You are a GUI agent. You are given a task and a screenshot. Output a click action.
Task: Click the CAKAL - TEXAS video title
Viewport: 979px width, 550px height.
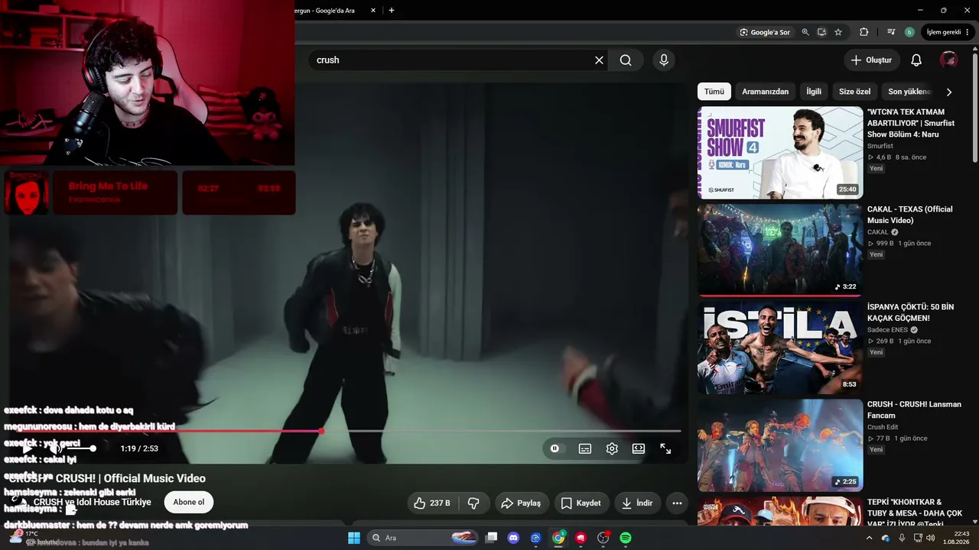click(x=909, y=215)
